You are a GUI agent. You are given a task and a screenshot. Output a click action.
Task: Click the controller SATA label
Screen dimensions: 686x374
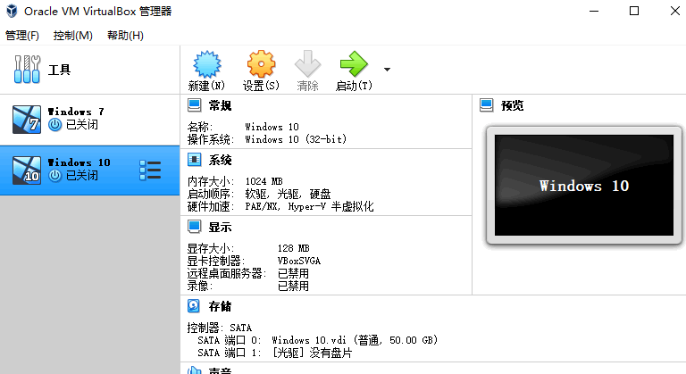219,328
